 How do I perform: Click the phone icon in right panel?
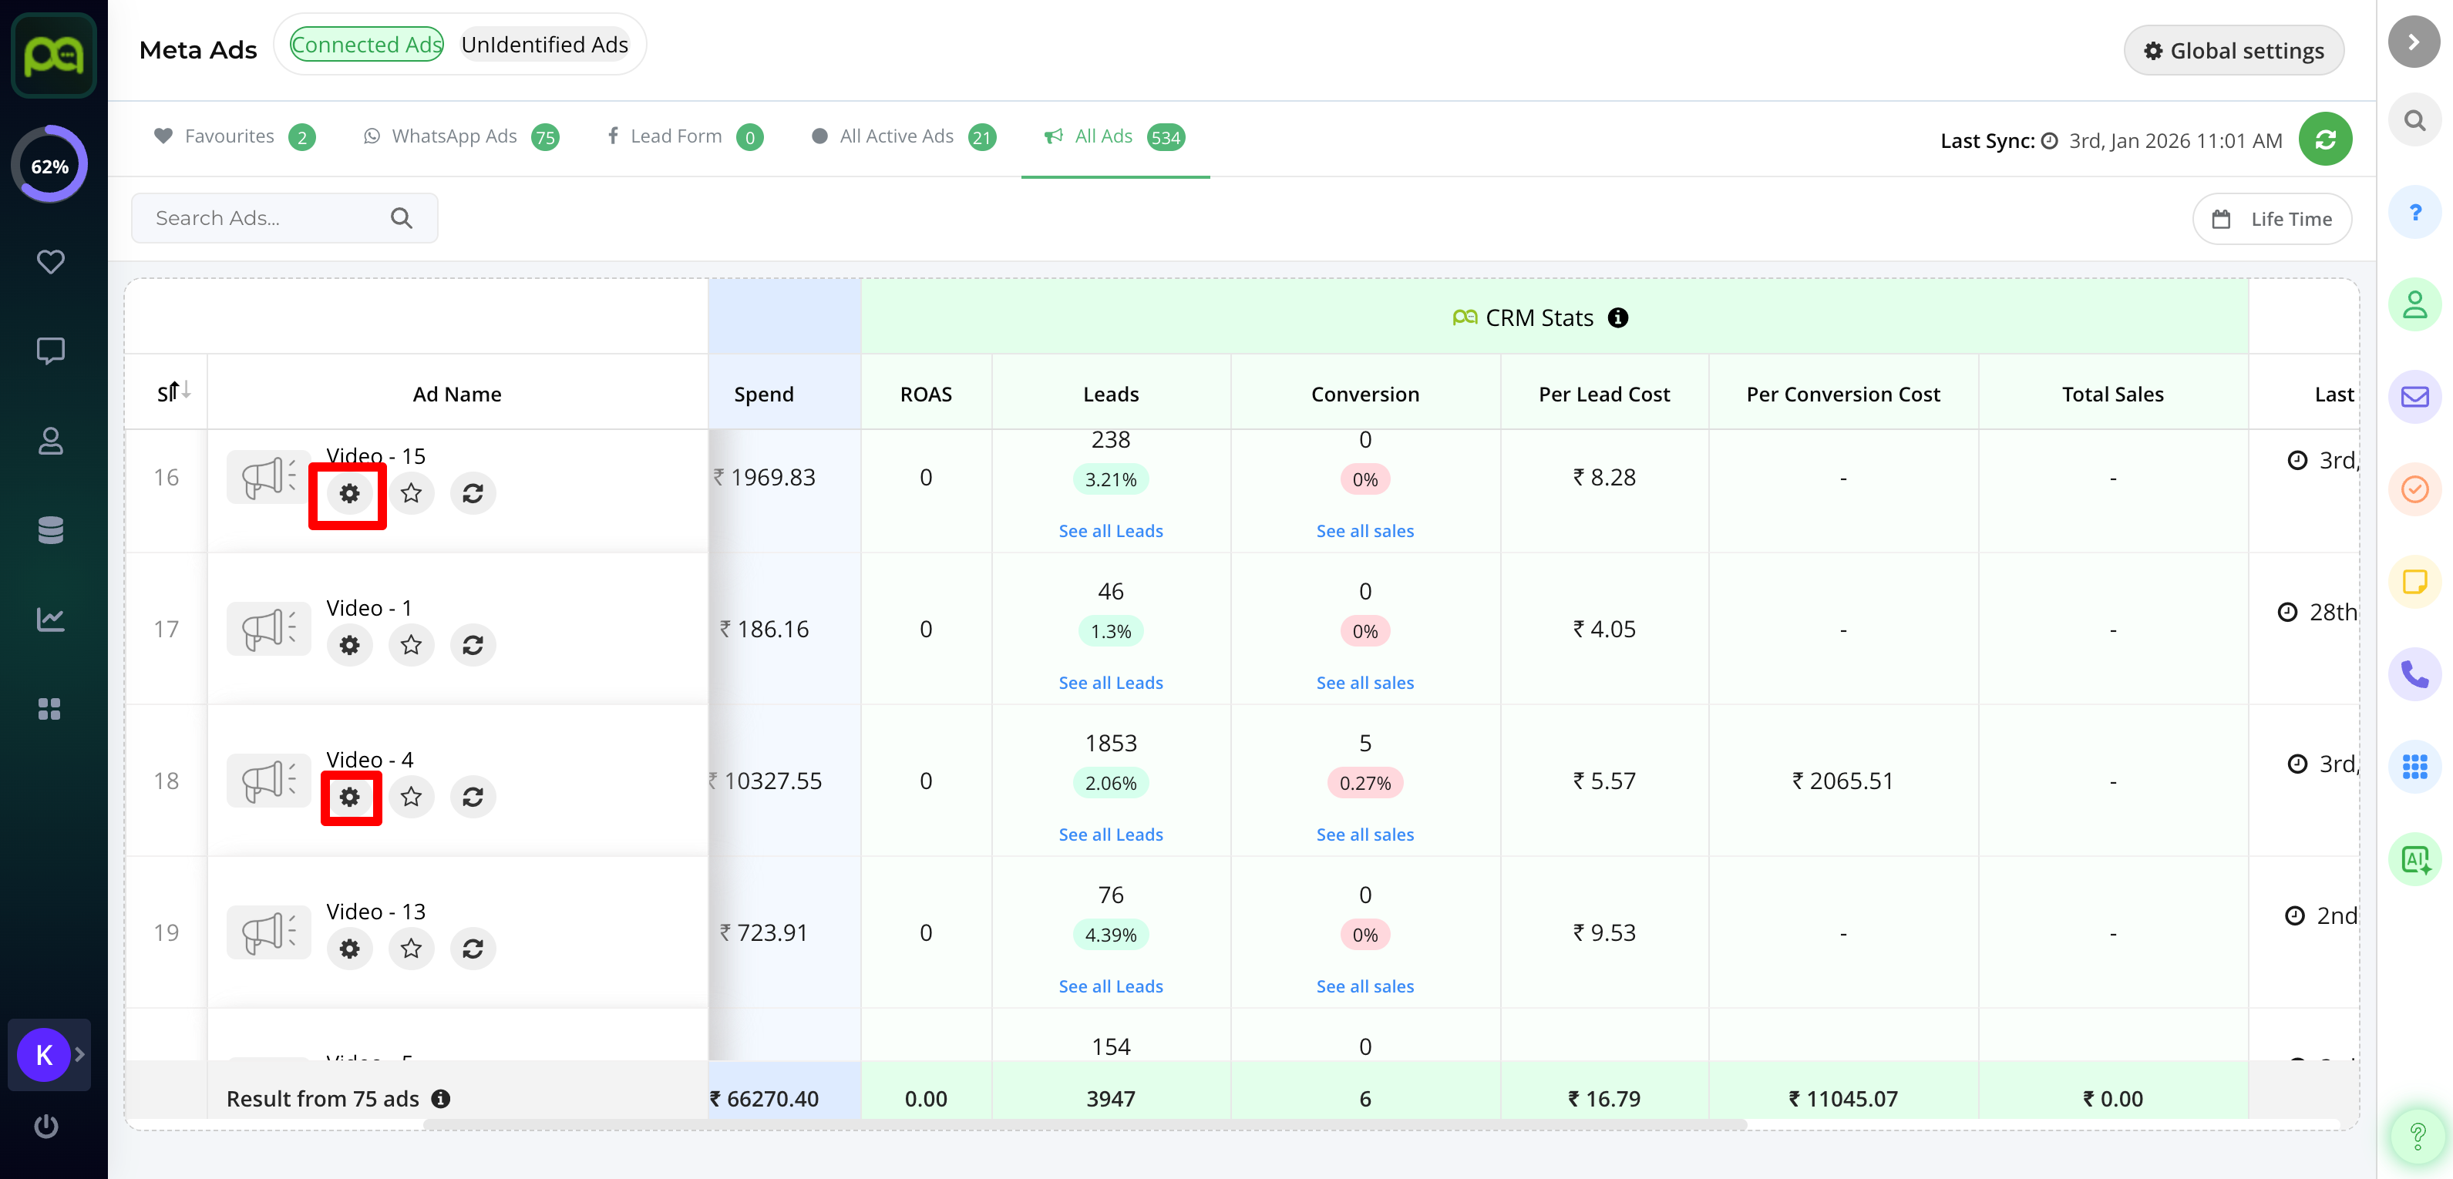pyautogui.click(x=2414, y=675)
